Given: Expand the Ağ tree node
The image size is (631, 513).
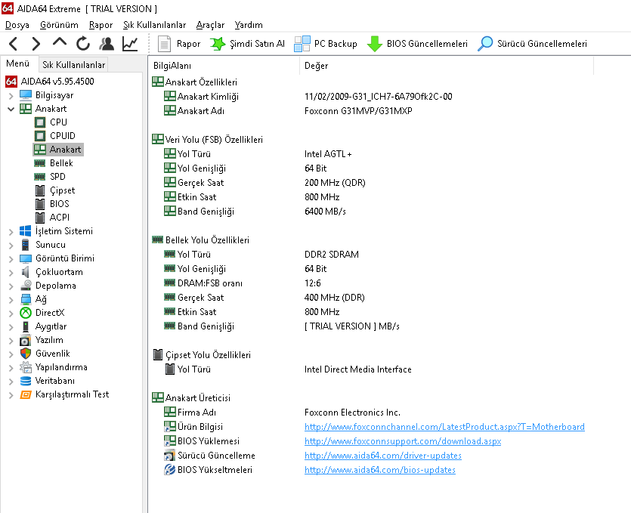Looking at the screenshot, I should coord(11,300).
